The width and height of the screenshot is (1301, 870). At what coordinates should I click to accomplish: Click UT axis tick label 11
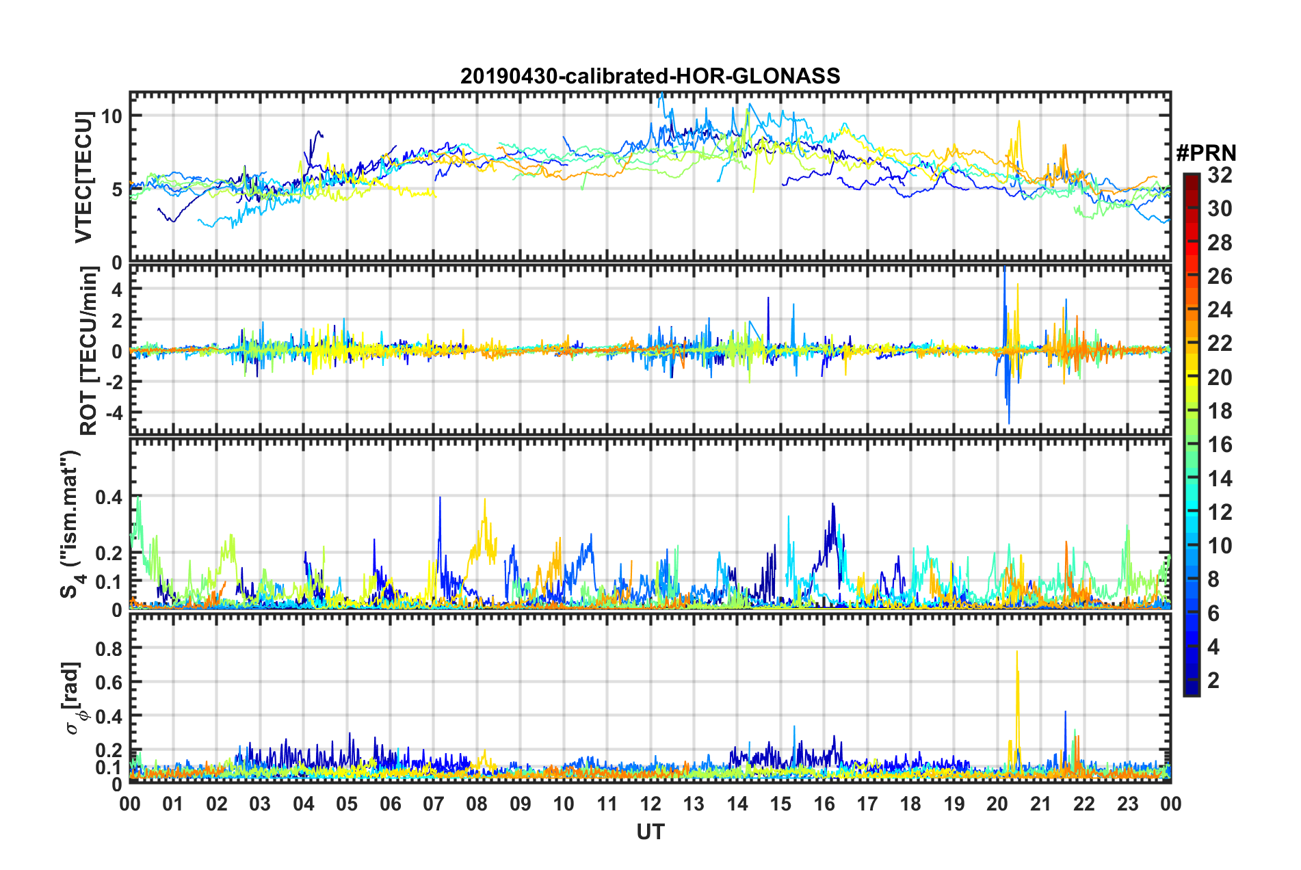click(x=607, y=804)
